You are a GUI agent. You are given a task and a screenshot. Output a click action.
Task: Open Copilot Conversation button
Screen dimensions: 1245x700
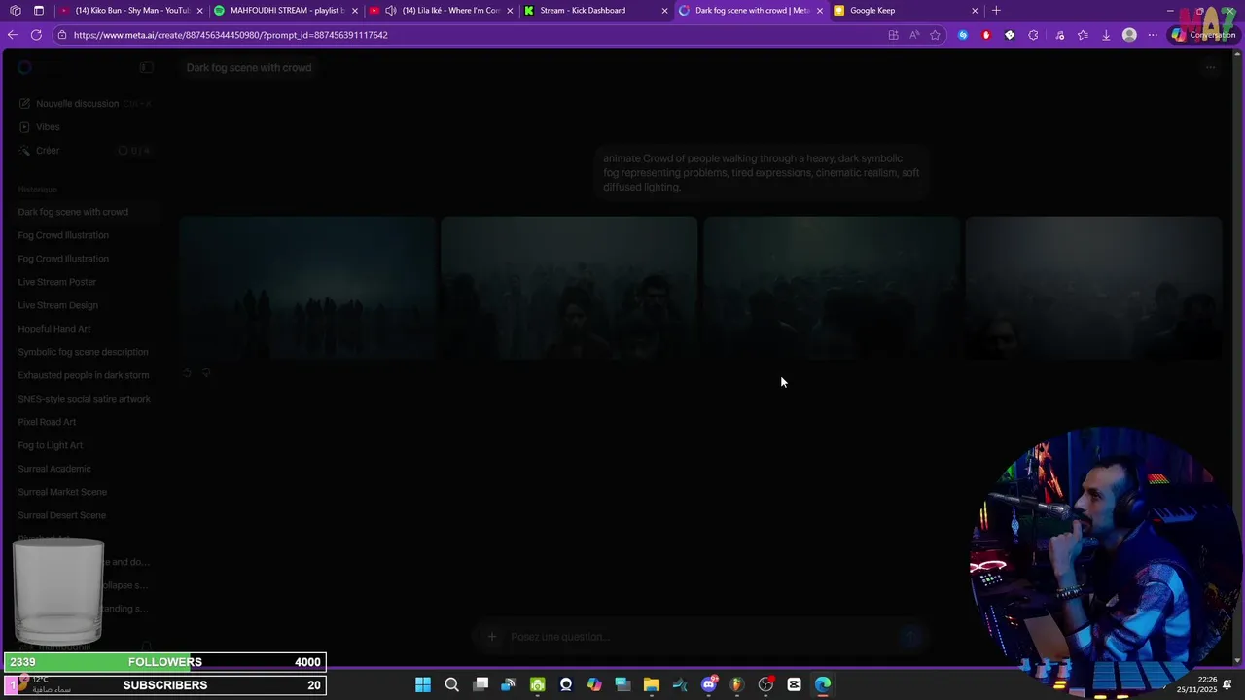point(1203,35)
